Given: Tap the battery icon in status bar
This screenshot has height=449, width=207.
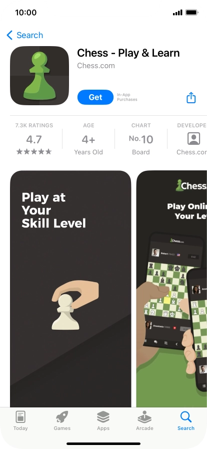Looking at the screenshot, I should [x=192, y=13].
